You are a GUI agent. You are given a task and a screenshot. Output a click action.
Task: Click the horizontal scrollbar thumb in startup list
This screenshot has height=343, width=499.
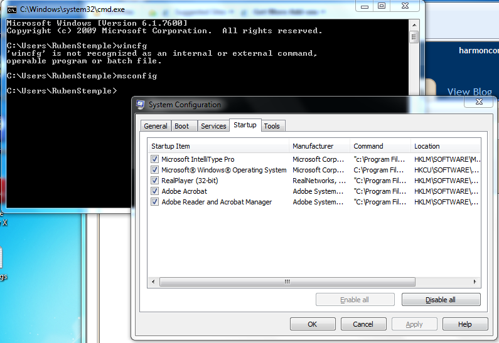[287, 282]
